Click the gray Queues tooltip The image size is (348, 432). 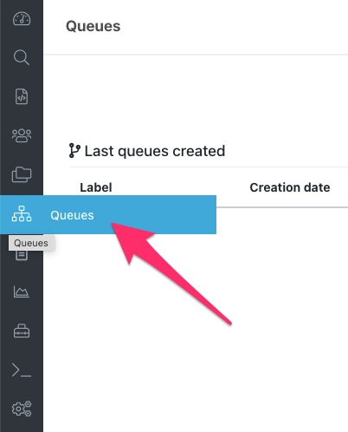(31, 243)
